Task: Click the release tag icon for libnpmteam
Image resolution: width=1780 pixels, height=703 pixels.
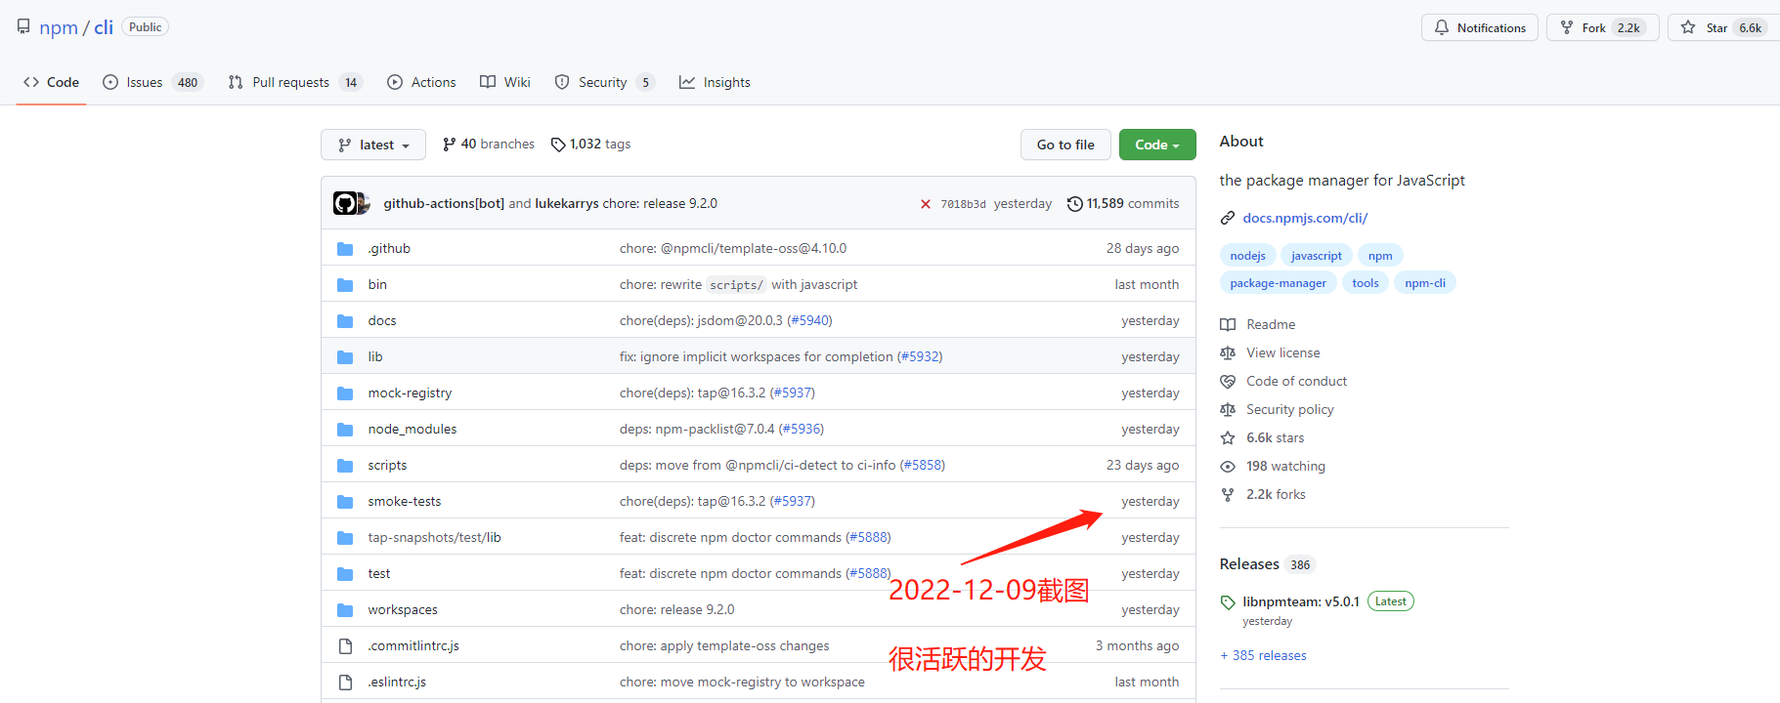Action: tap(1228, 602)
